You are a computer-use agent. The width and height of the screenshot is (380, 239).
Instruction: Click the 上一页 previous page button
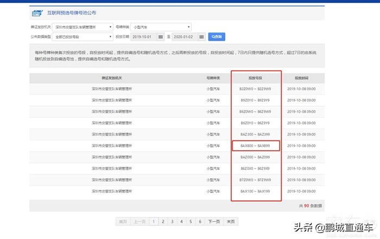[140, 221]
